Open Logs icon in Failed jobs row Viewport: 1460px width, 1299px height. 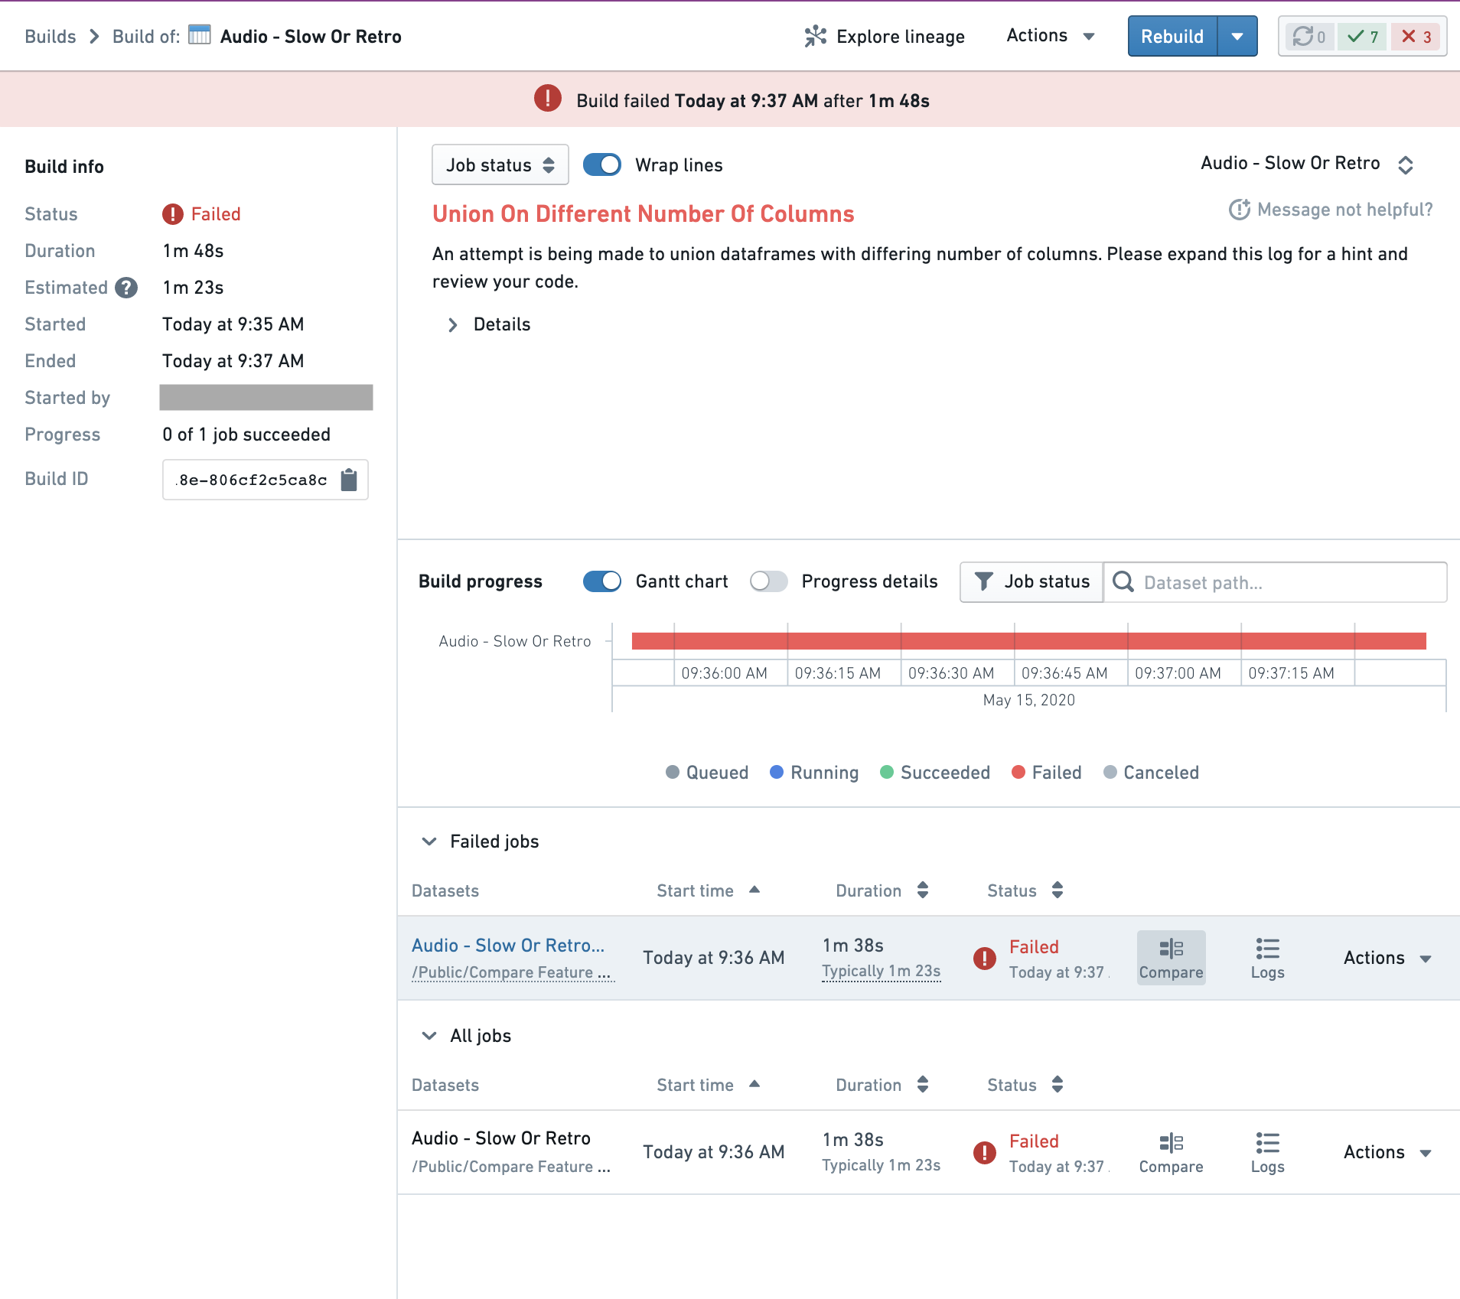[1267, 958]
